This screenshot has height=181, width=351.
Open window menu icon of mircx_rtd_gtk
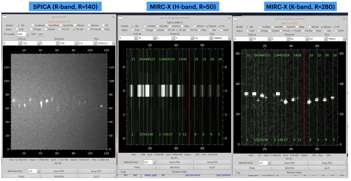coord(120,18)
